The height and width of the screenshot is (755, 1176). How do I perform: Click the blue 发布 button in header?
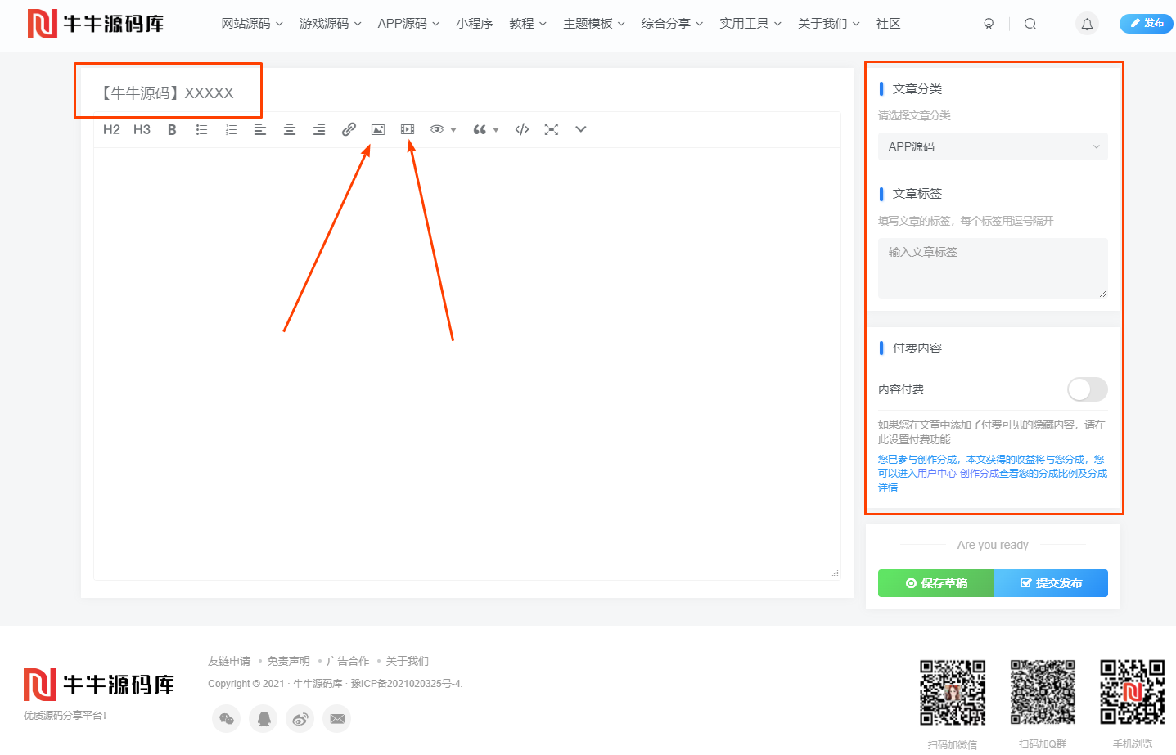point(1146,23)
